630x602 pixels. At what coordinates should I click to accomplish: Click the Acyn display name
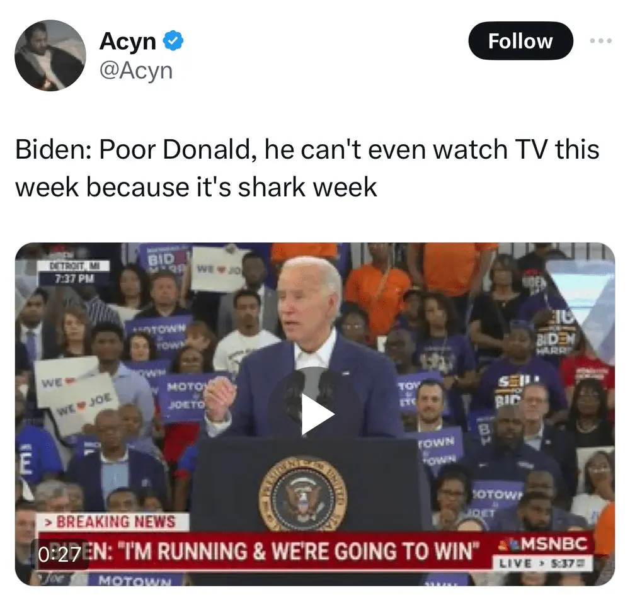click(127, 41)
